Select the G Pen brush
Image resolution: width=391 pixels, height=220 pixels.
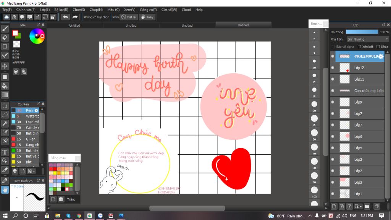(x=25, y=139)
